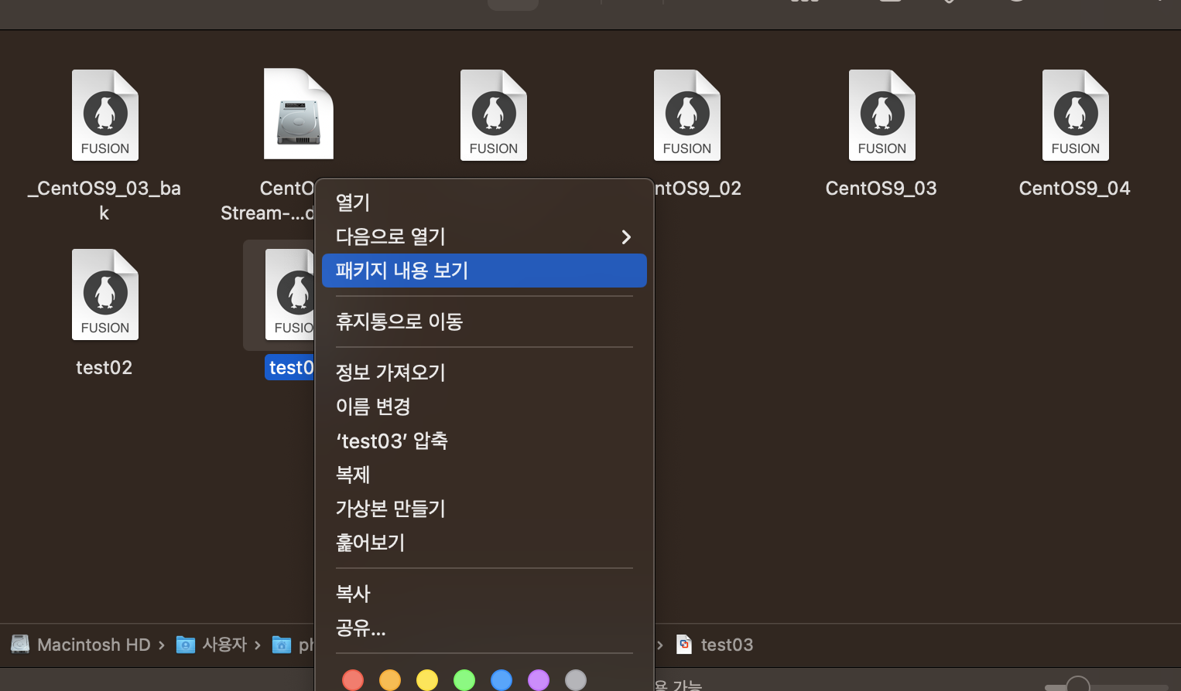Select the CentOS Stream disk image file icon
1181x691 pixels.
click(299, 114)
